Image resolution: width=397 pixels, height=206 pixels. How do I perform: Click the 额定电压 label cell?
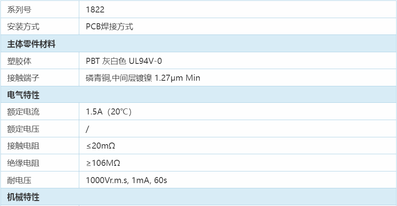click(x=40, y=128)
